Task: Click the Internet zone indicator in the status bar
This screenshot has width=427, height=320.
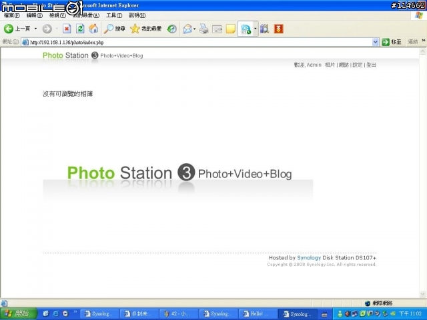Action: pyautogui.click(x=378, y=303)
